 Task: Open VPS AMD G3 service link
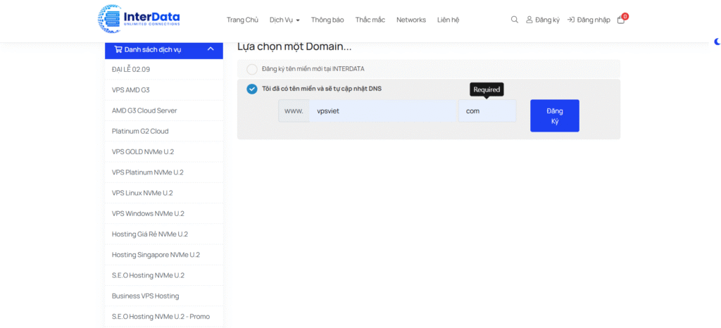tap(131, 90)
